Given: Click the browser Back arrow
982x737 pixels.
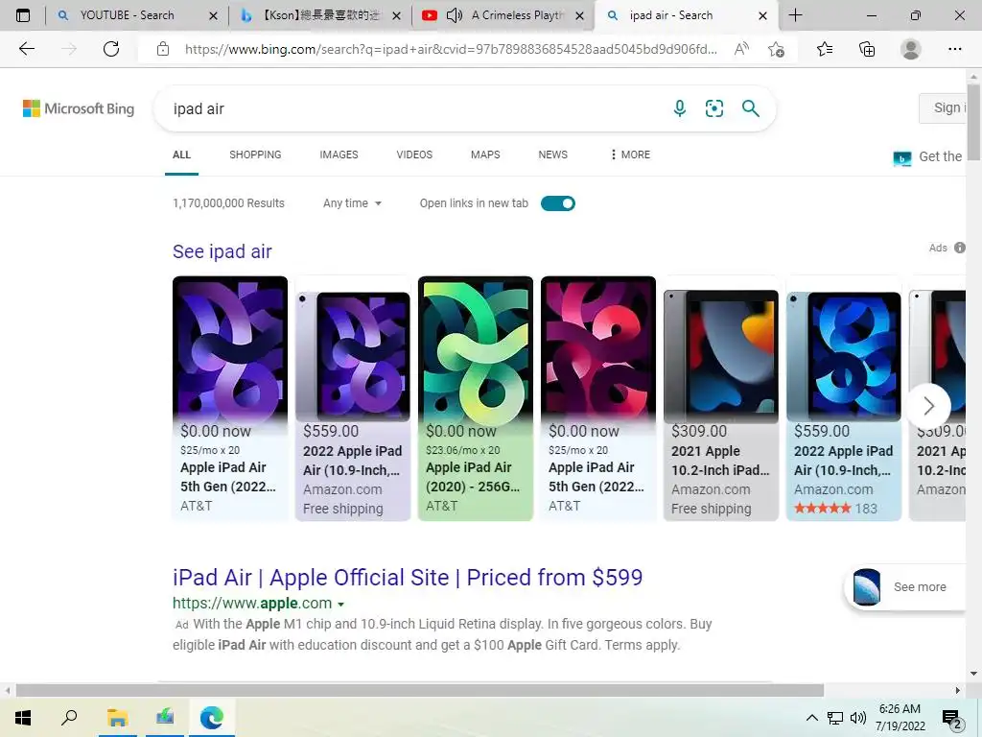Looking at the screenshot, I should click(x=26, y=49).
